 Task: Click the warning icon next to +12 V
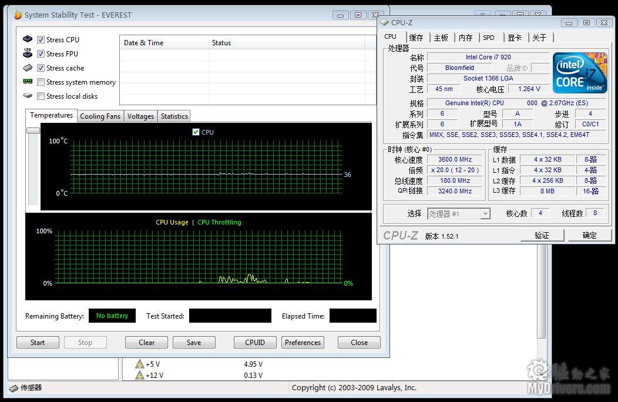(x=140, y=375)
